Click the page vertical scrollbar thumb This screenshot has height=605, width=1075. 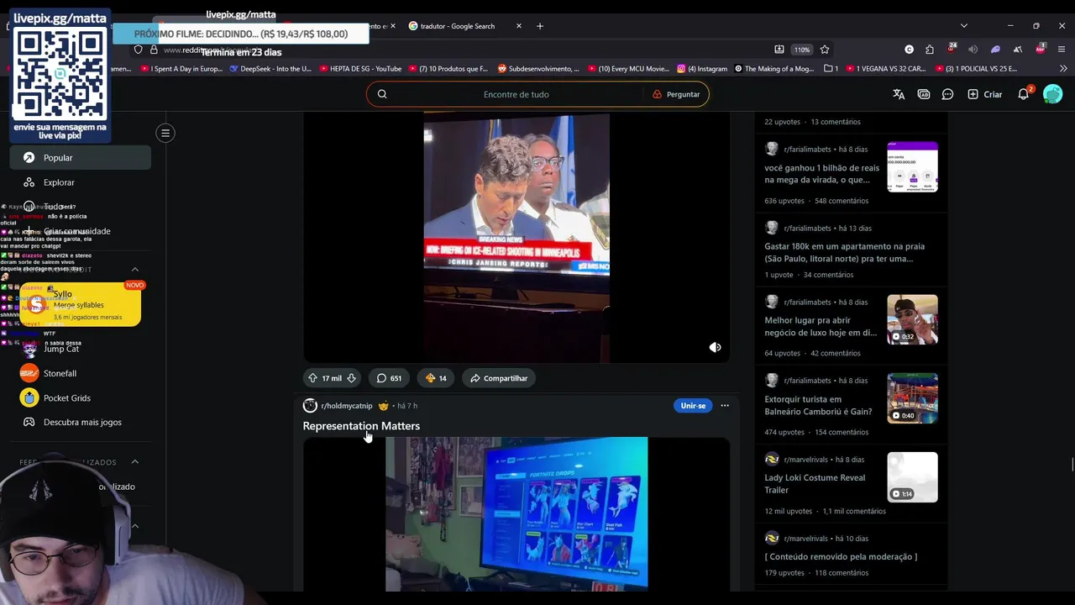pyautogui.click(x=1072, y=465)
